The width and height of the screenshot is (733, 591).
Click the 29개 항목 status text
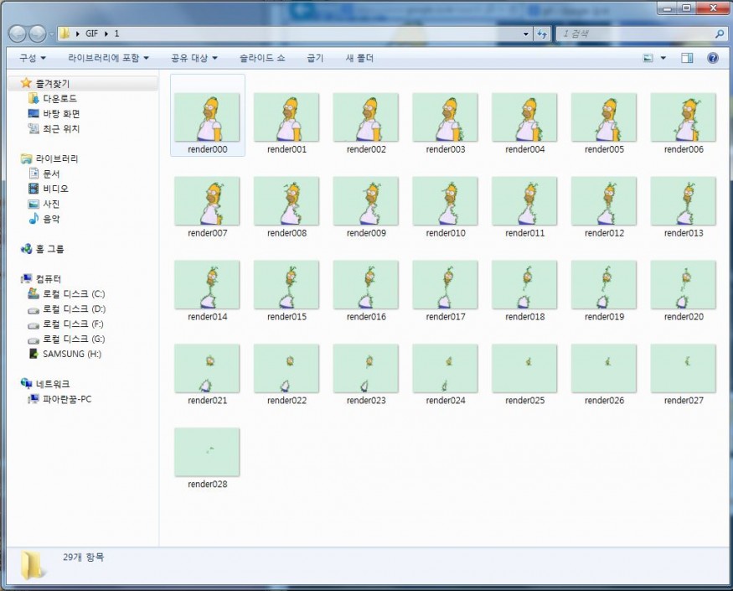tap(83, 557)
